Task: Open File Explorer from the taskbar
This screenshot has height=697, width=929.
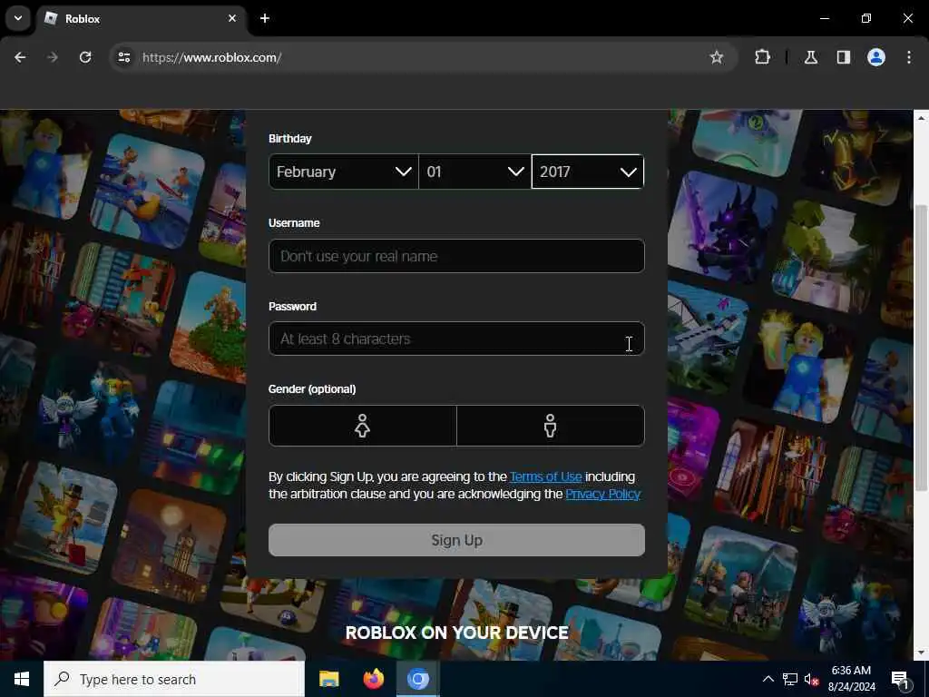Action: (x=328, y=679)
